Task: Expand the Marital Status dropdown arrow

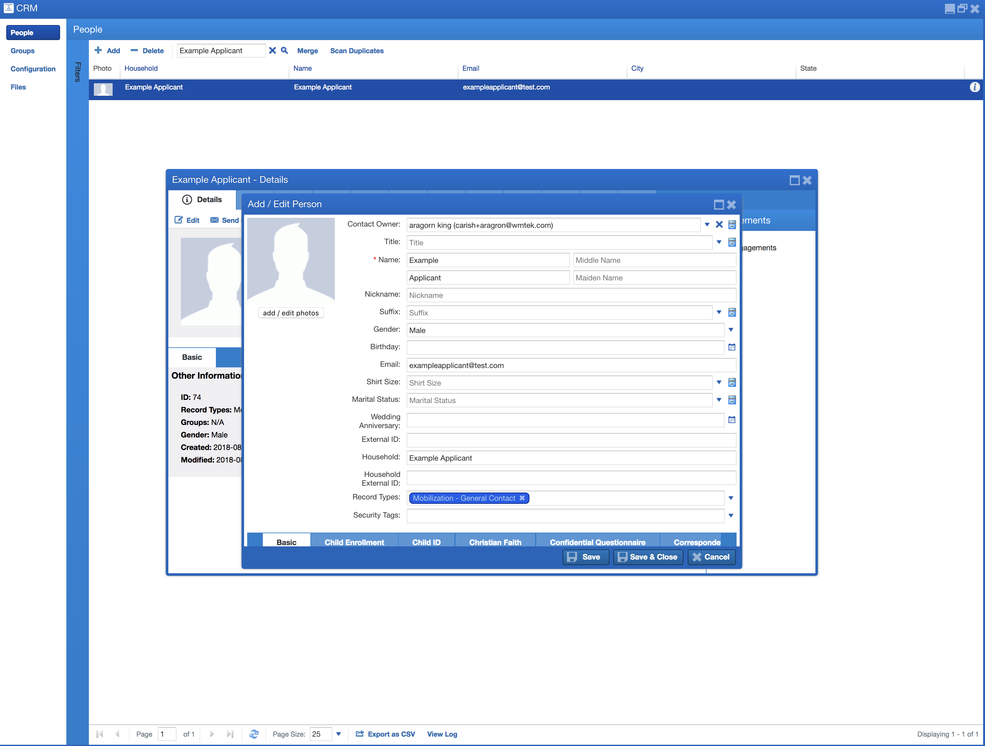Action: click(719, 400)
